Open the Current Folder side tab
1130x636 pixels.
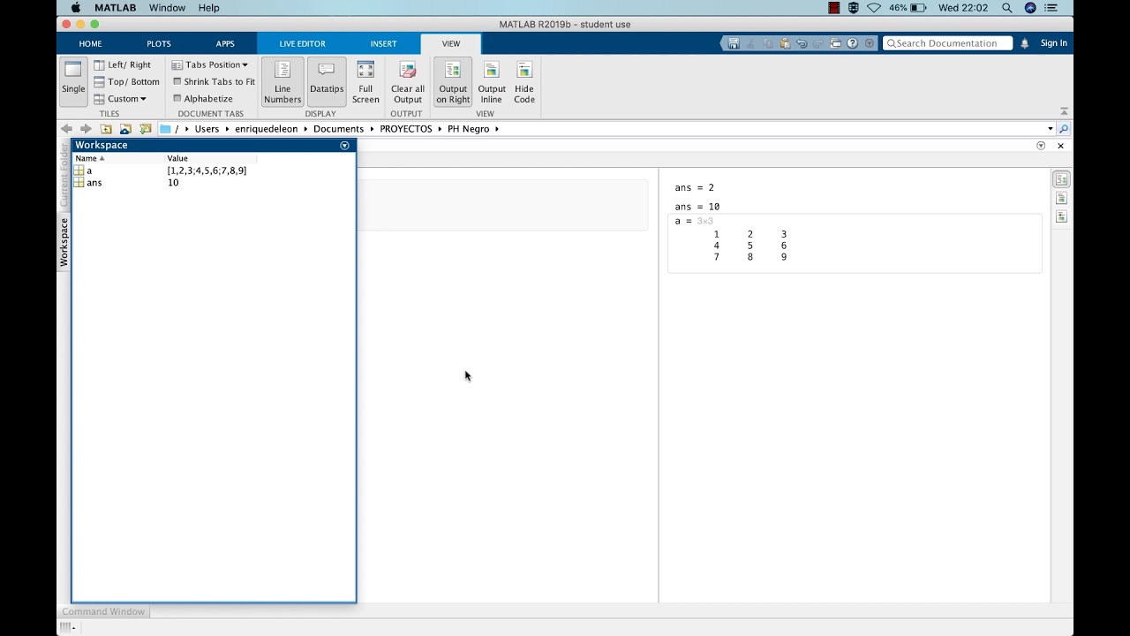click(x=64, y=174)
